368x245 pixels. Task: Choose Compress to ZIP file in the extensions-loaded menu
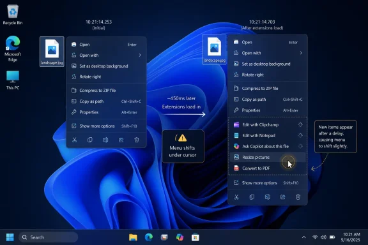pos(268,89)
